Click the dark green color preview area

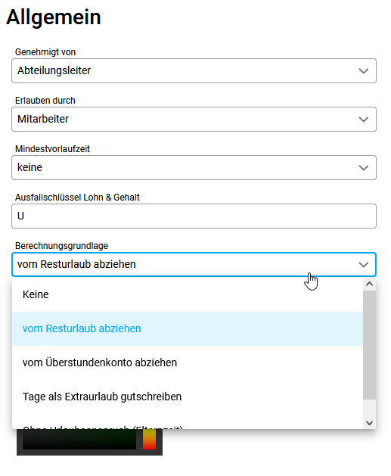79,439
